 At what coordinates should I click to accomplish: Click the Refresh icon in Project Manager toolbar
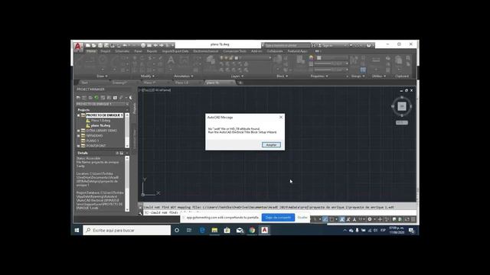96,98
